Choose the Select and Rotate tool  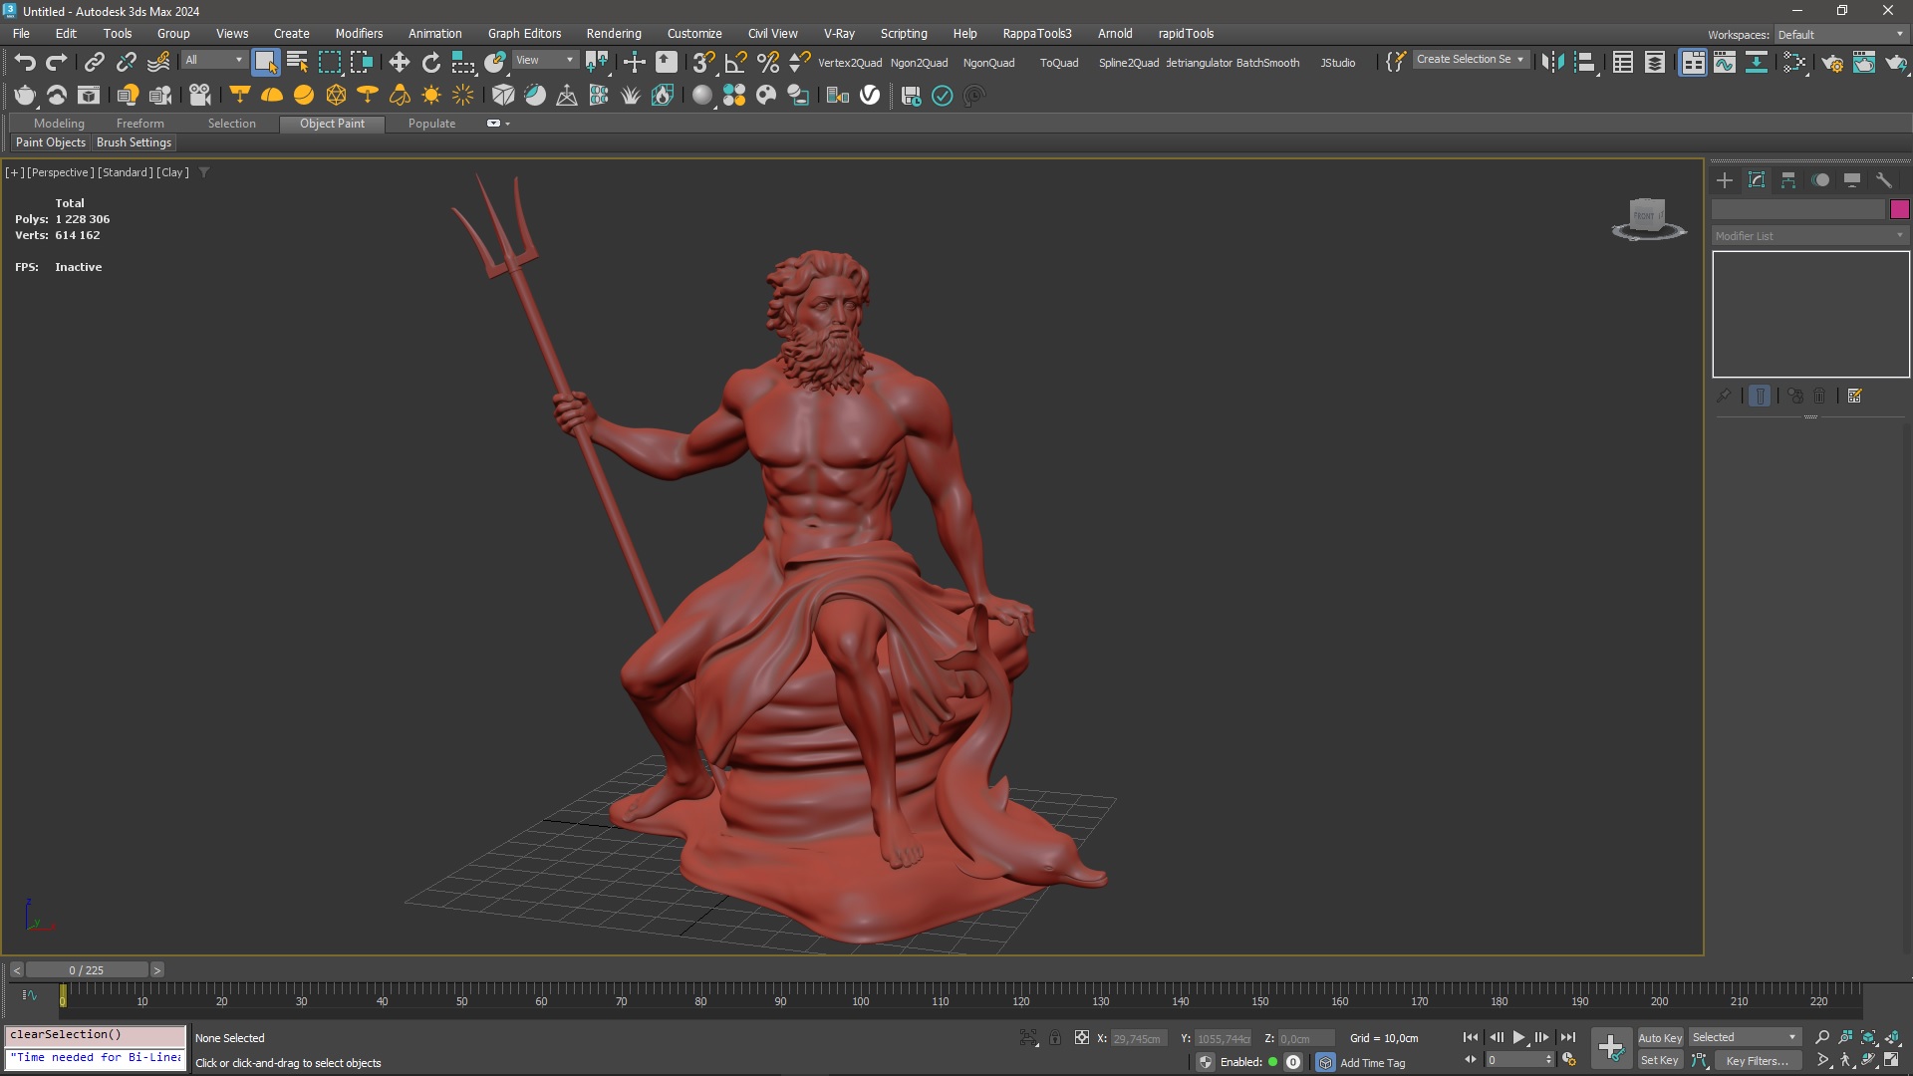point(430,62)
